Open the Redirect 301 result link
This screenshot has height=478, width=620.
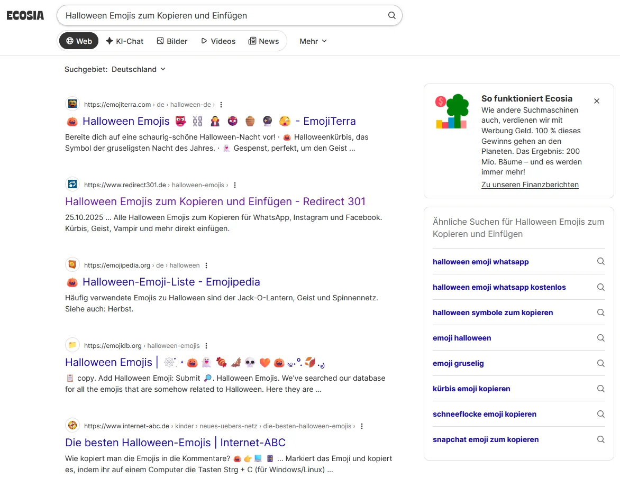pos(215,201)
